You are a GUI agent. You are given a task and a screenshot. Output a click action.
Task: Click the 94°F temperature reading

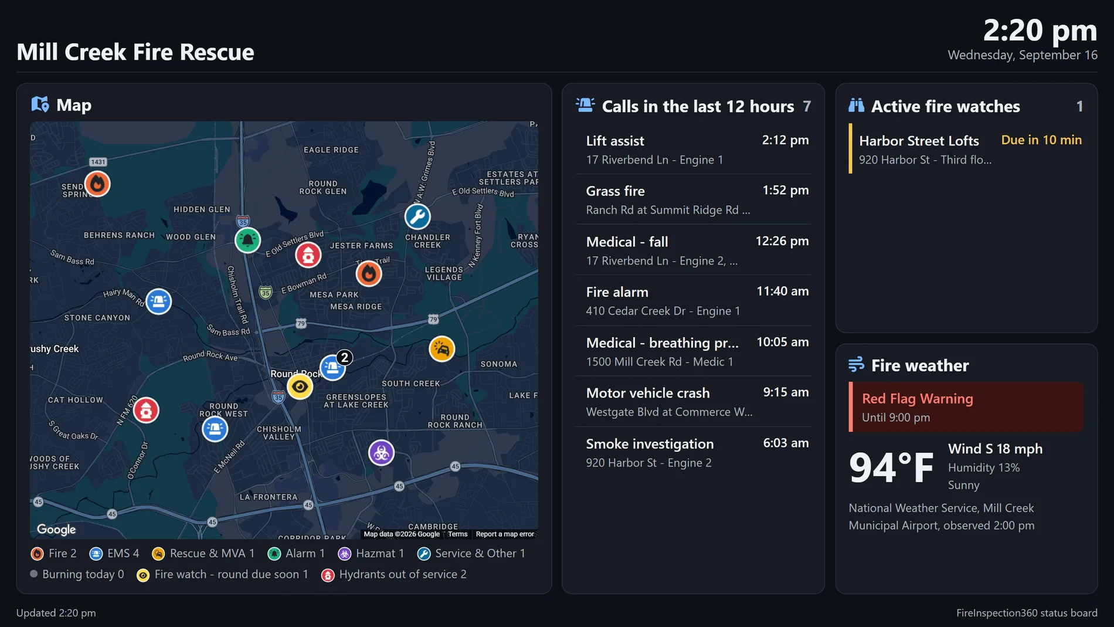(891, 467)
